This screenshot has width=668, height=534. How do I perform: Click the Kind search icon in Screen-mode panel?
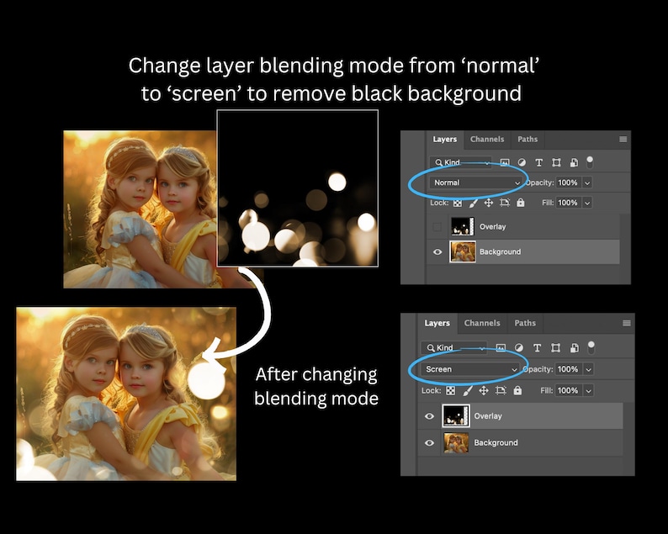click(431, 348)
